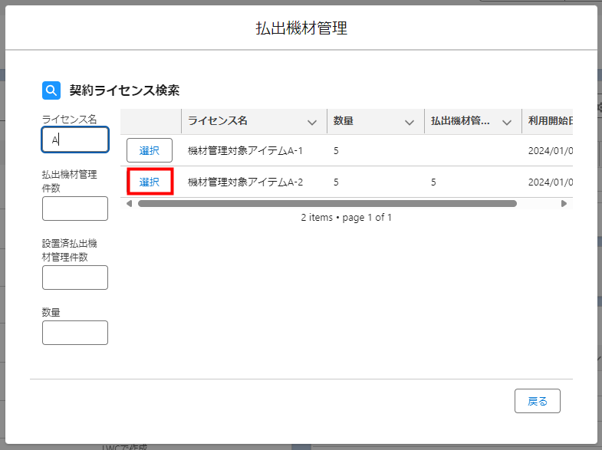
Task: Click the 機材管理対象アイテムA-2 cell
Action: tap(245, 182)
